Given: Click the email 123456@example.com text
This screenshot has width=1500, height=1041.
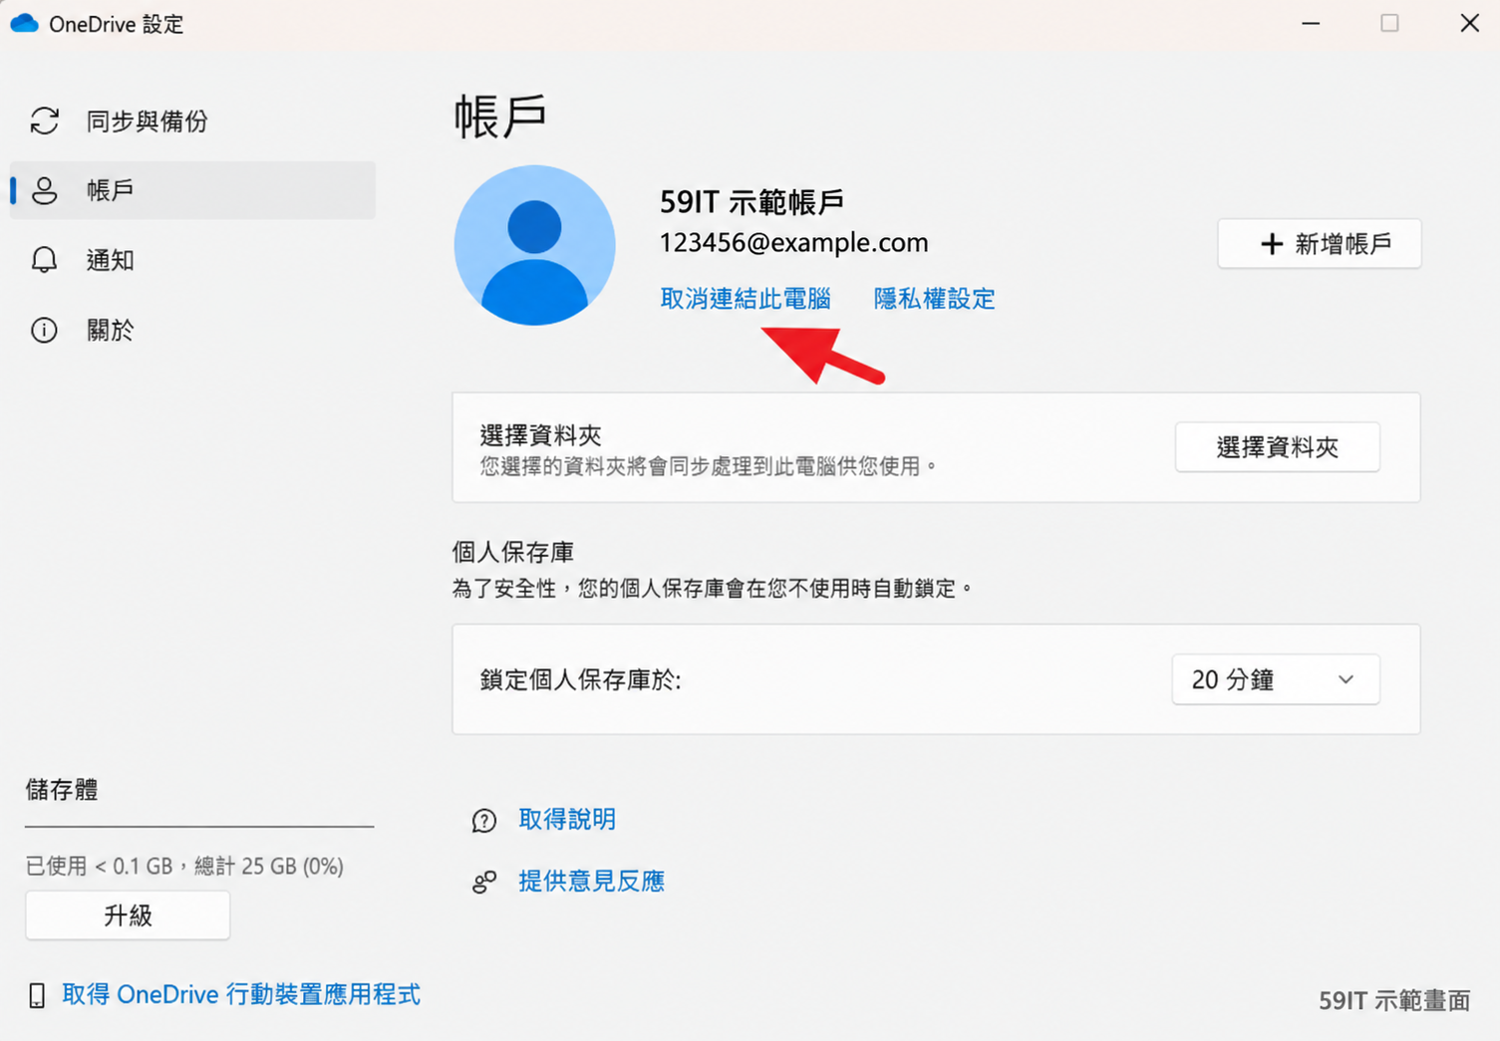Looking at the screenshot, I should point(793,243).
